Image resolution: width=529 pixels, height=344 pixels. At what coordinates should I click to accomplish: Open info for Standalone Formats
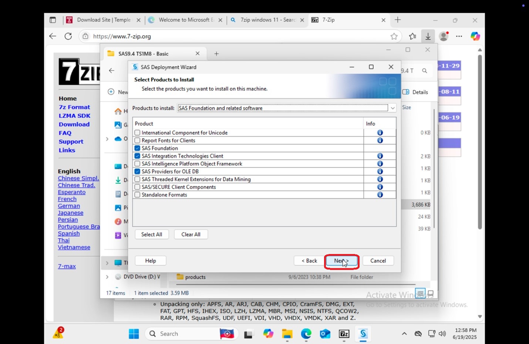coord(380,195)
